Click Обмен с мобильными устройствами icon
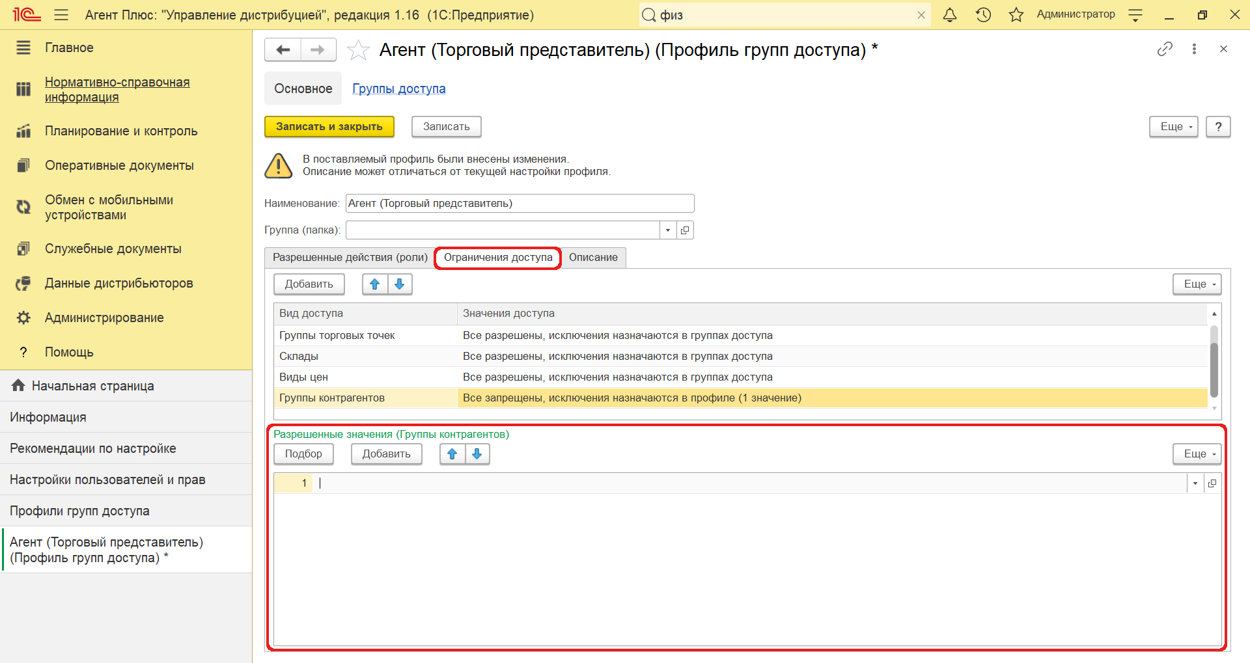Screen dimensions: 1250x663 point(23,207)
